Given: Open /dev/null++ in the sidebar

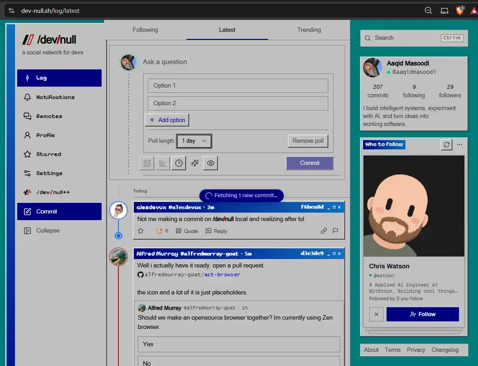Looking at the screenshot, I should click(x=59, y=192).
